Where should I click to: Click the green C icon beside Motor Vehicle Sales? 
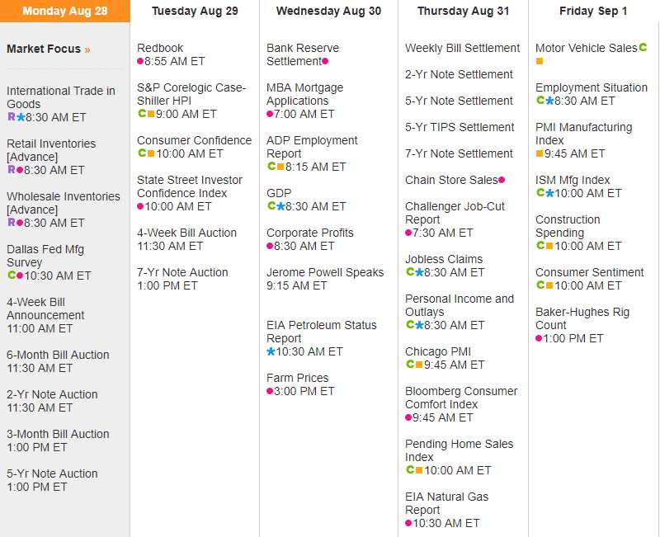point(643,49)
